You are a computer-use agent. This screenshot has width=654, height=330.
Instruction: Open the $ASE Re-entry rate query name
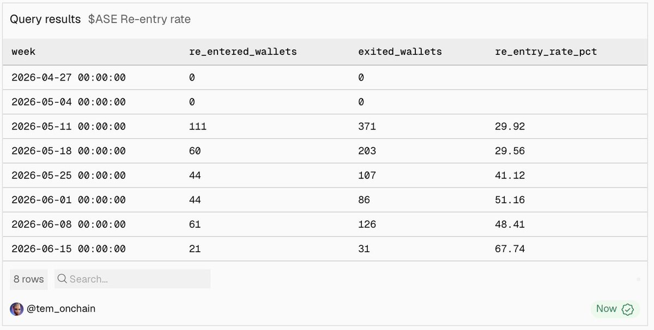point(140,20)
